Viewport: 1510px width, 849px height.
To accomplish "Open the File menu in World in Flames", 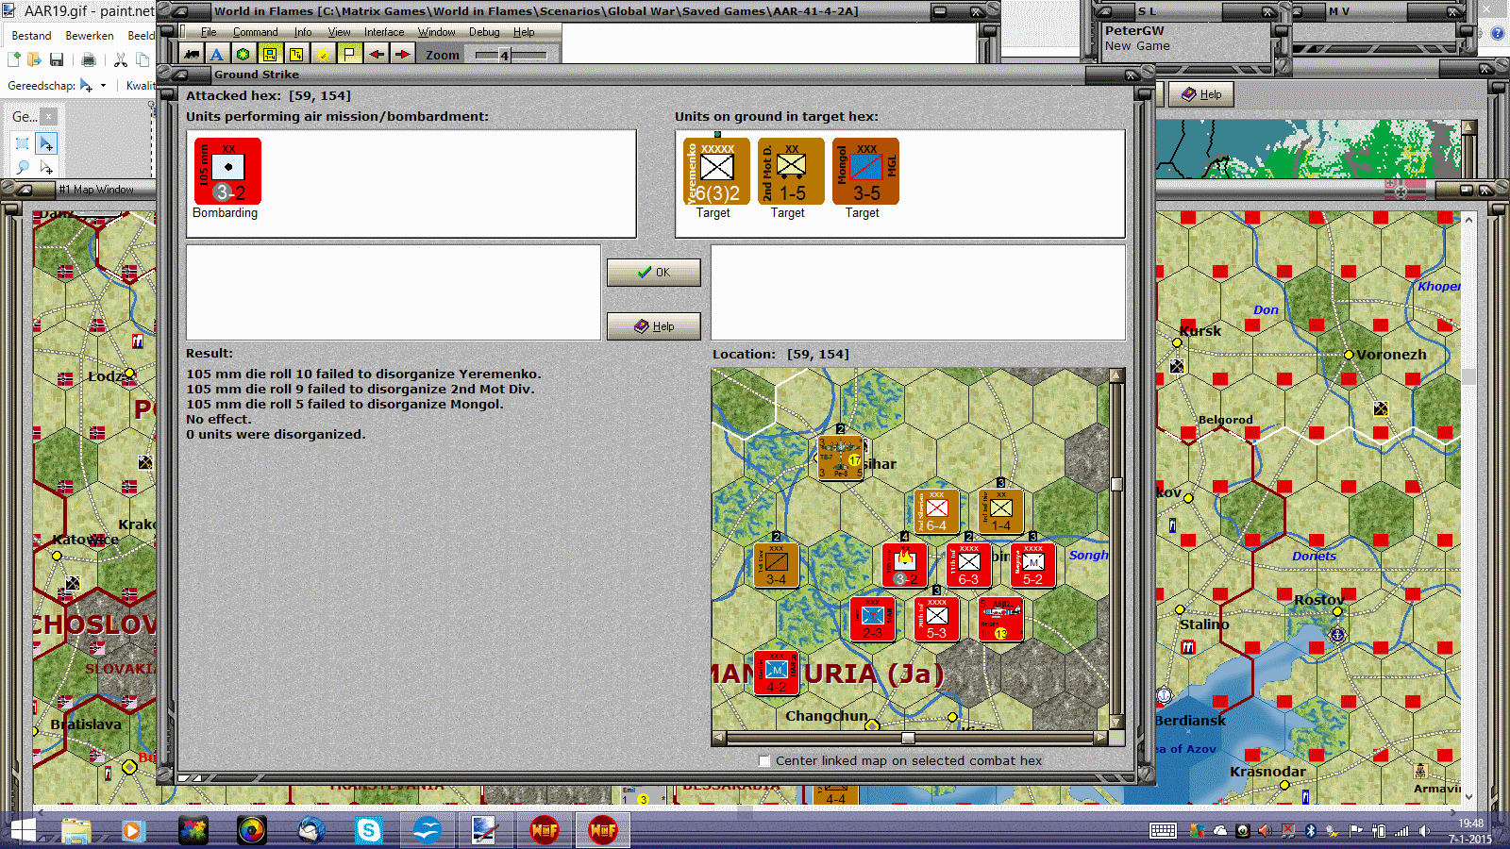I will coord(209,32).
